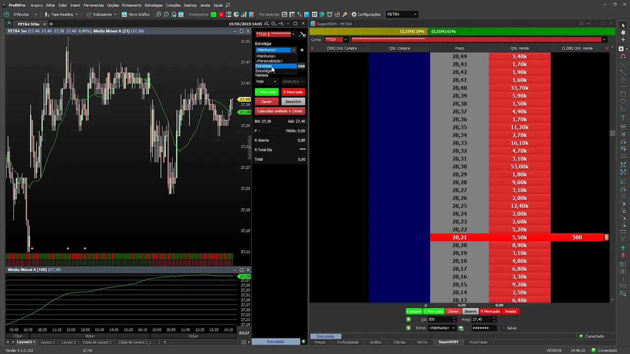Click the Inverter button
Viewport: 630px width, 354px height.
[x=293, y=101]
